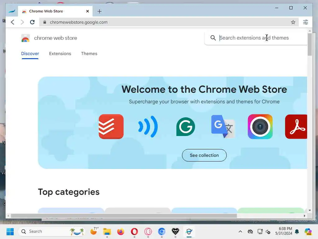Go back with the browser back arrow
The height and width of the screenshot is (239, 318).
point(12,22)
